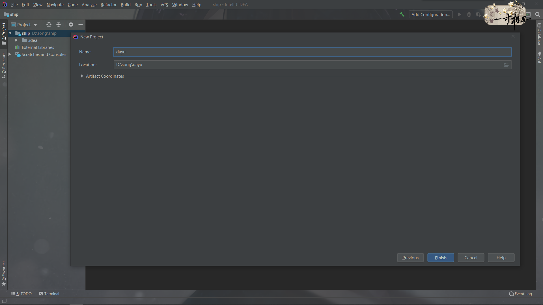Expand the .idea folder
The width and height of the screenshot is (543, 305).
coord(16,40)
